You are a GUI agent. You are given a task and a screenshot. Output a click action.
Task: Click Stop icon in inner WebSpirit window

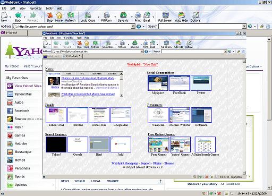(x=79, y=44)
